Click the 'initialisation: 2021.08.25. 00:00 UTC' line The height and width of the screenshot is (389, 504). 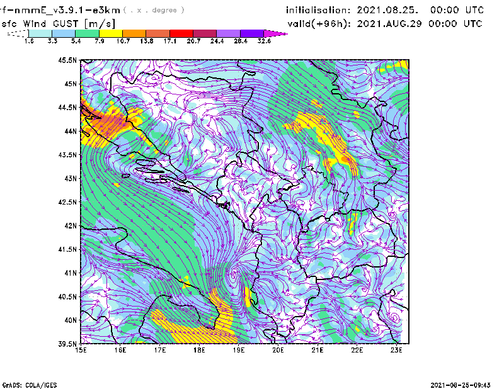coord(385,10)
